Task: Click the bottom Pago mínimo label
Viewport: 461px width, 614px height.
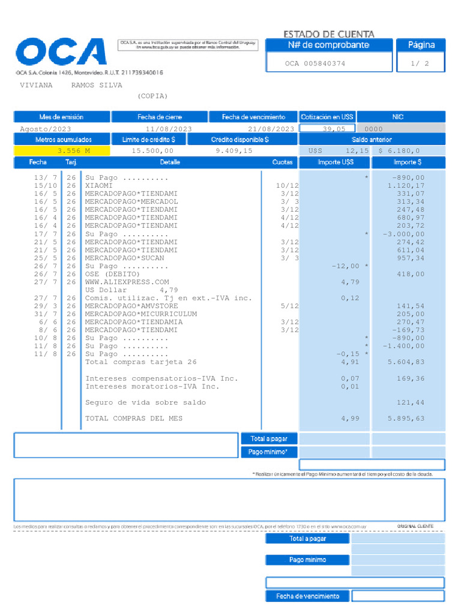Action: pyautogui.click(x=307, y=560)
